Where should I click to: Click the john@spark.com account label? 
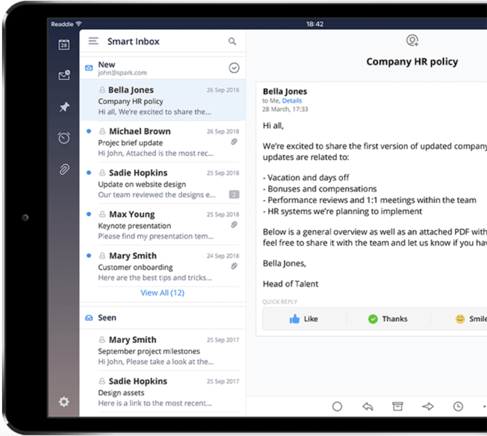pyautogui.click(x=122, y=73)
